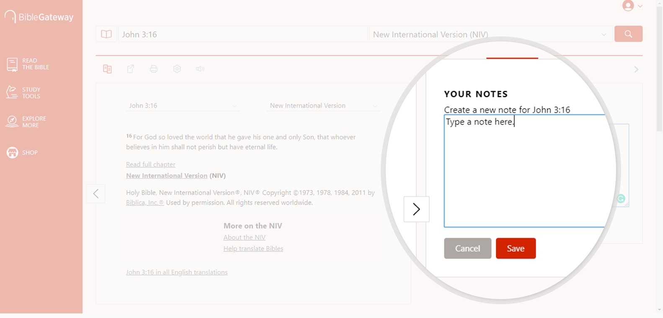
Task: Open the About the NIV link
Action: pos(245,237)
